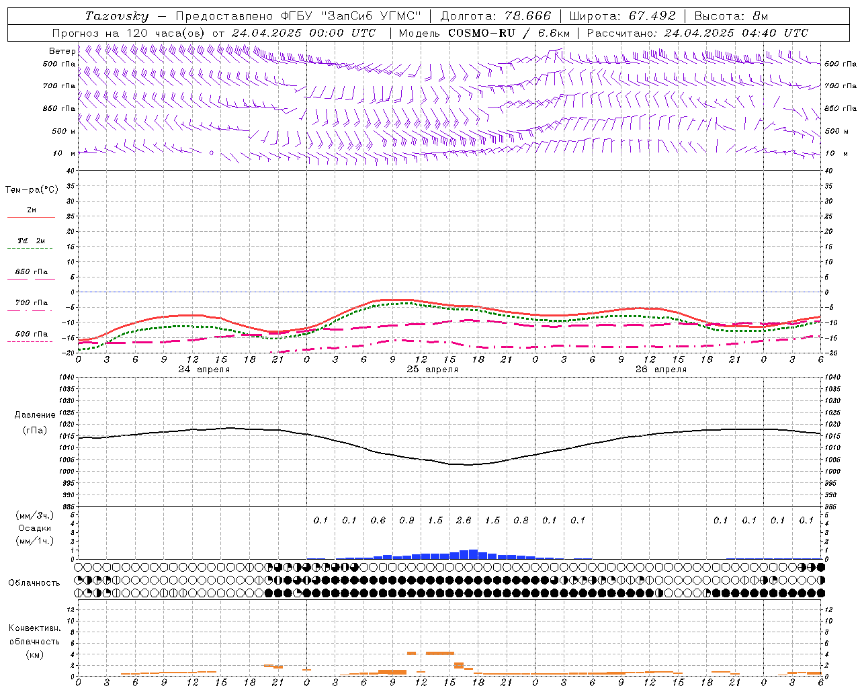
Task: Click the station name Tazovsky in header
Action: [117, 16]
